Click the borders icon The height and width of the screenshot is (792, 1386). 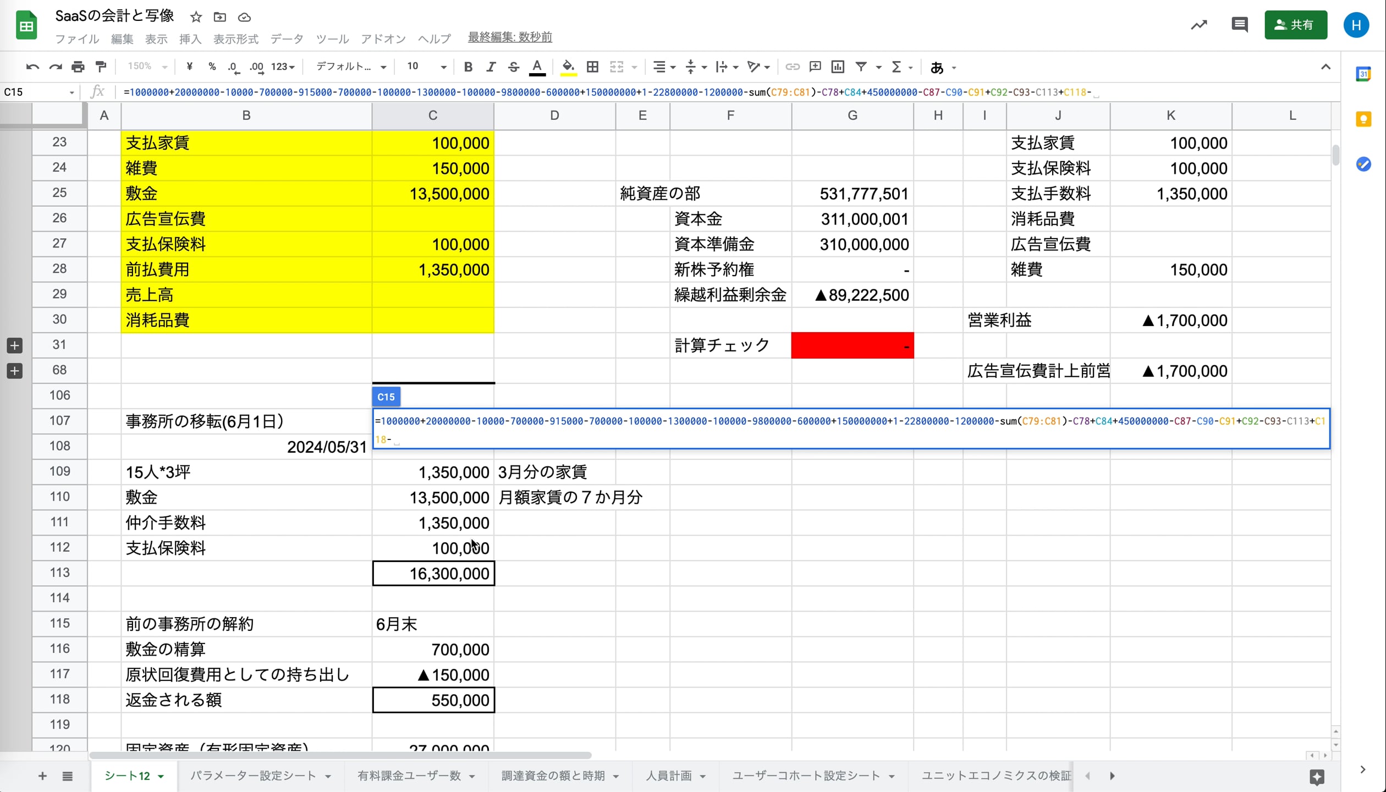(592, 67)
